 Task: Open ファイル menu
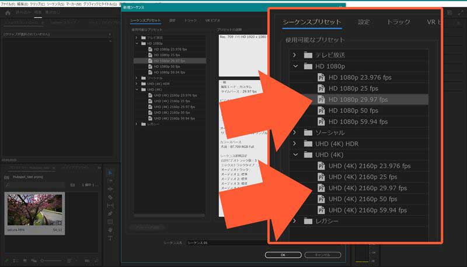(8, 4)
